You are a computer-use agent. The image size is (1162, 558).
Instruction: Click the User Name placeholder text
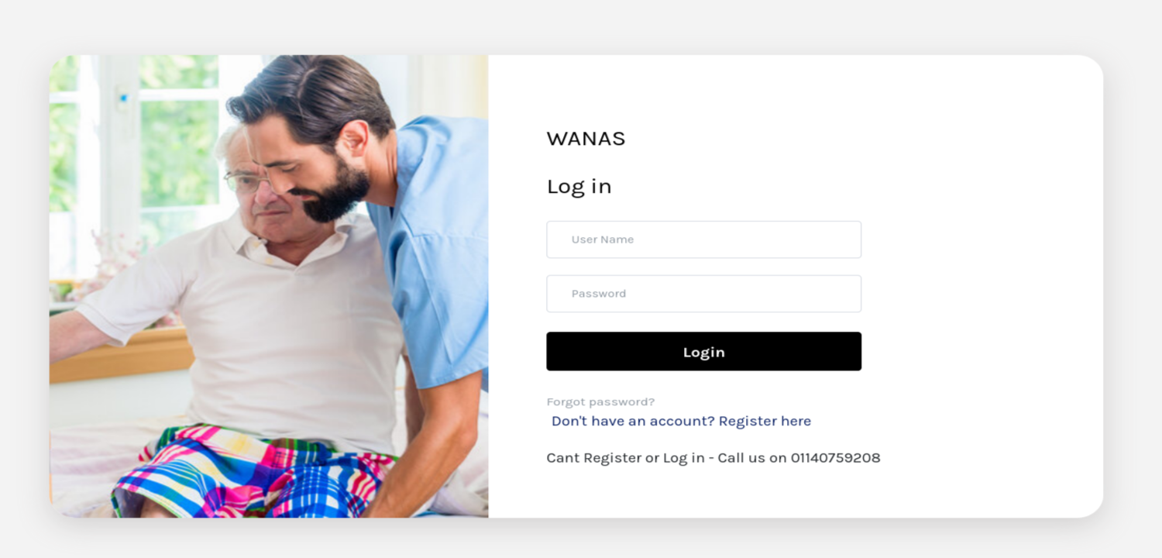click(603, 239)
